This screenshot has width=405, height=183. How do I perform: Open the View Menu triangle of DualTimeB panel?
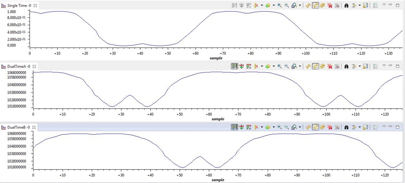coord(384,126)
